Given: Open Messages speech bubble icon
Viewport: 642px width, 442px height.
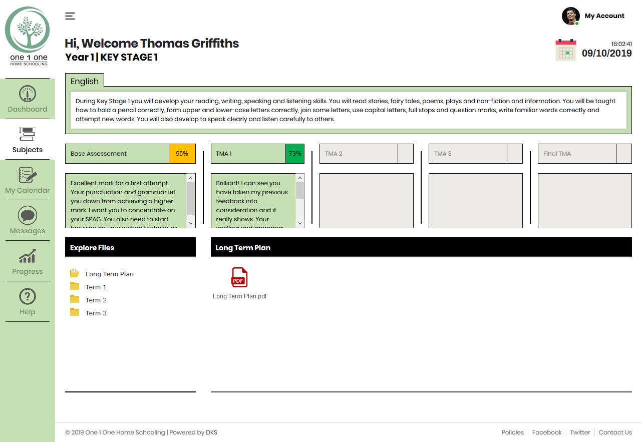Looking at the screenshot, I should (28, 216).
